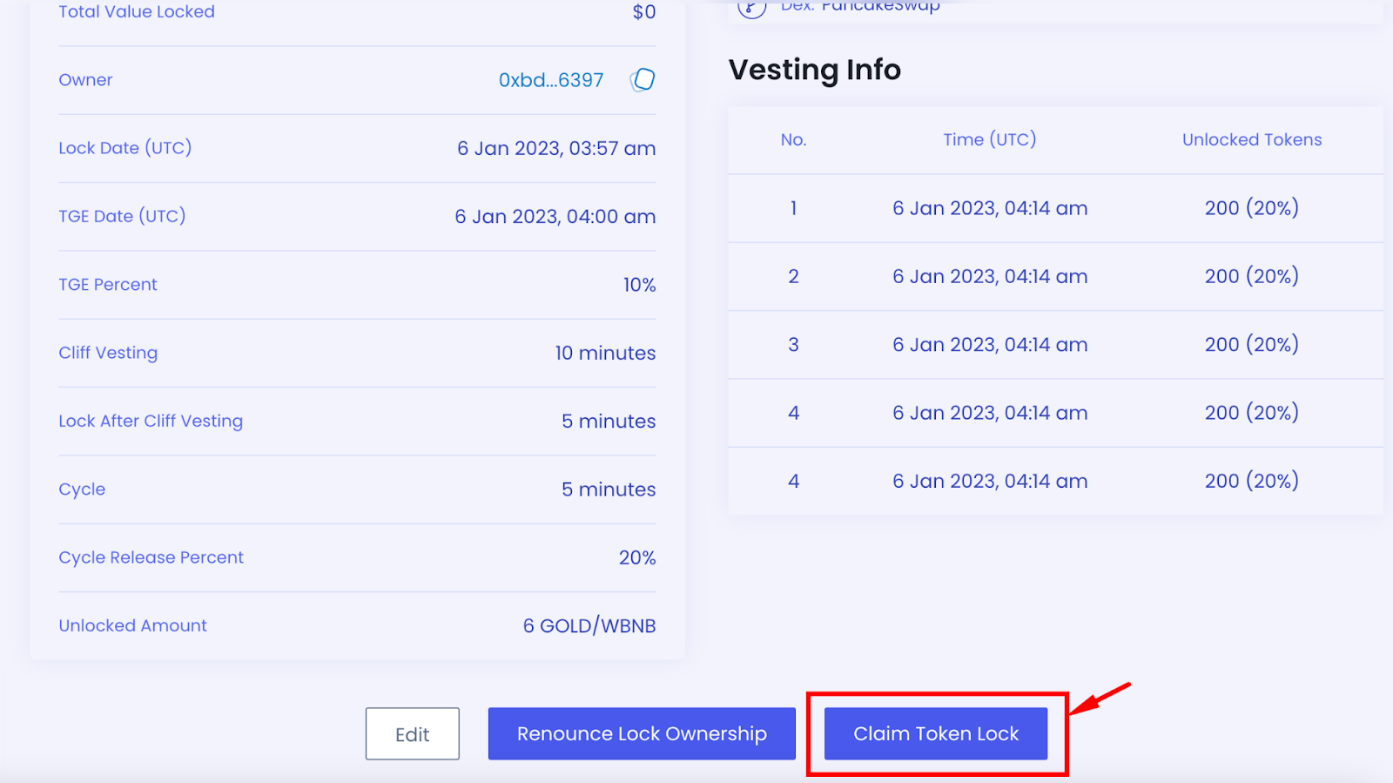The image size is (1393, 783).
Task: Click the 'Unlocked Tokens' column header
Action: [1252, 139]
